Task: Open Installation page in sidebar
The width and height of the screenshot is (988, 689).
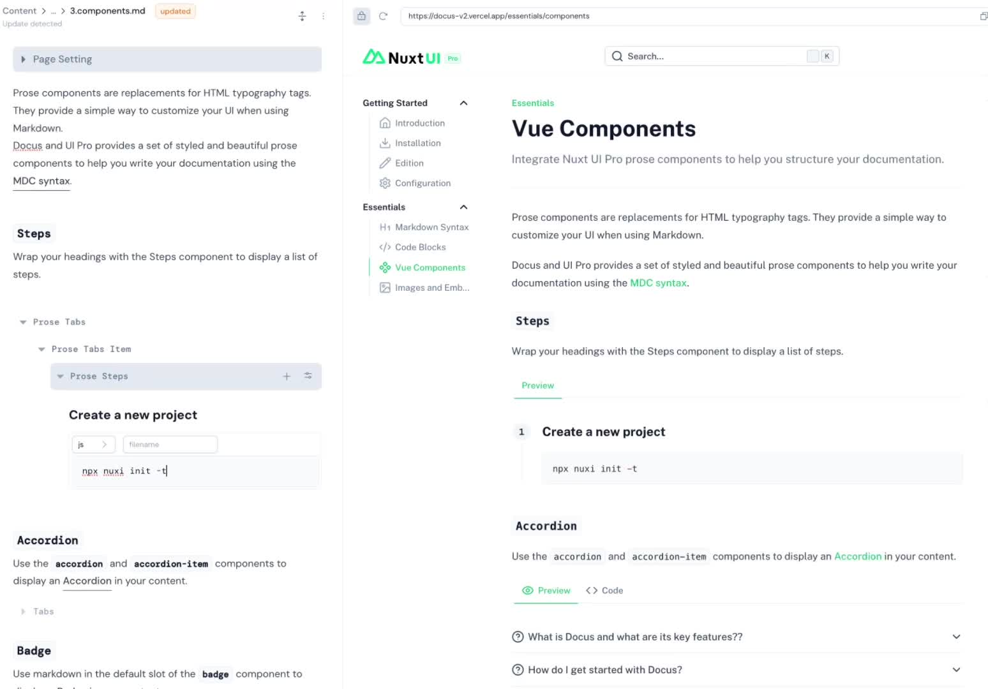Action: pos(418,143)
